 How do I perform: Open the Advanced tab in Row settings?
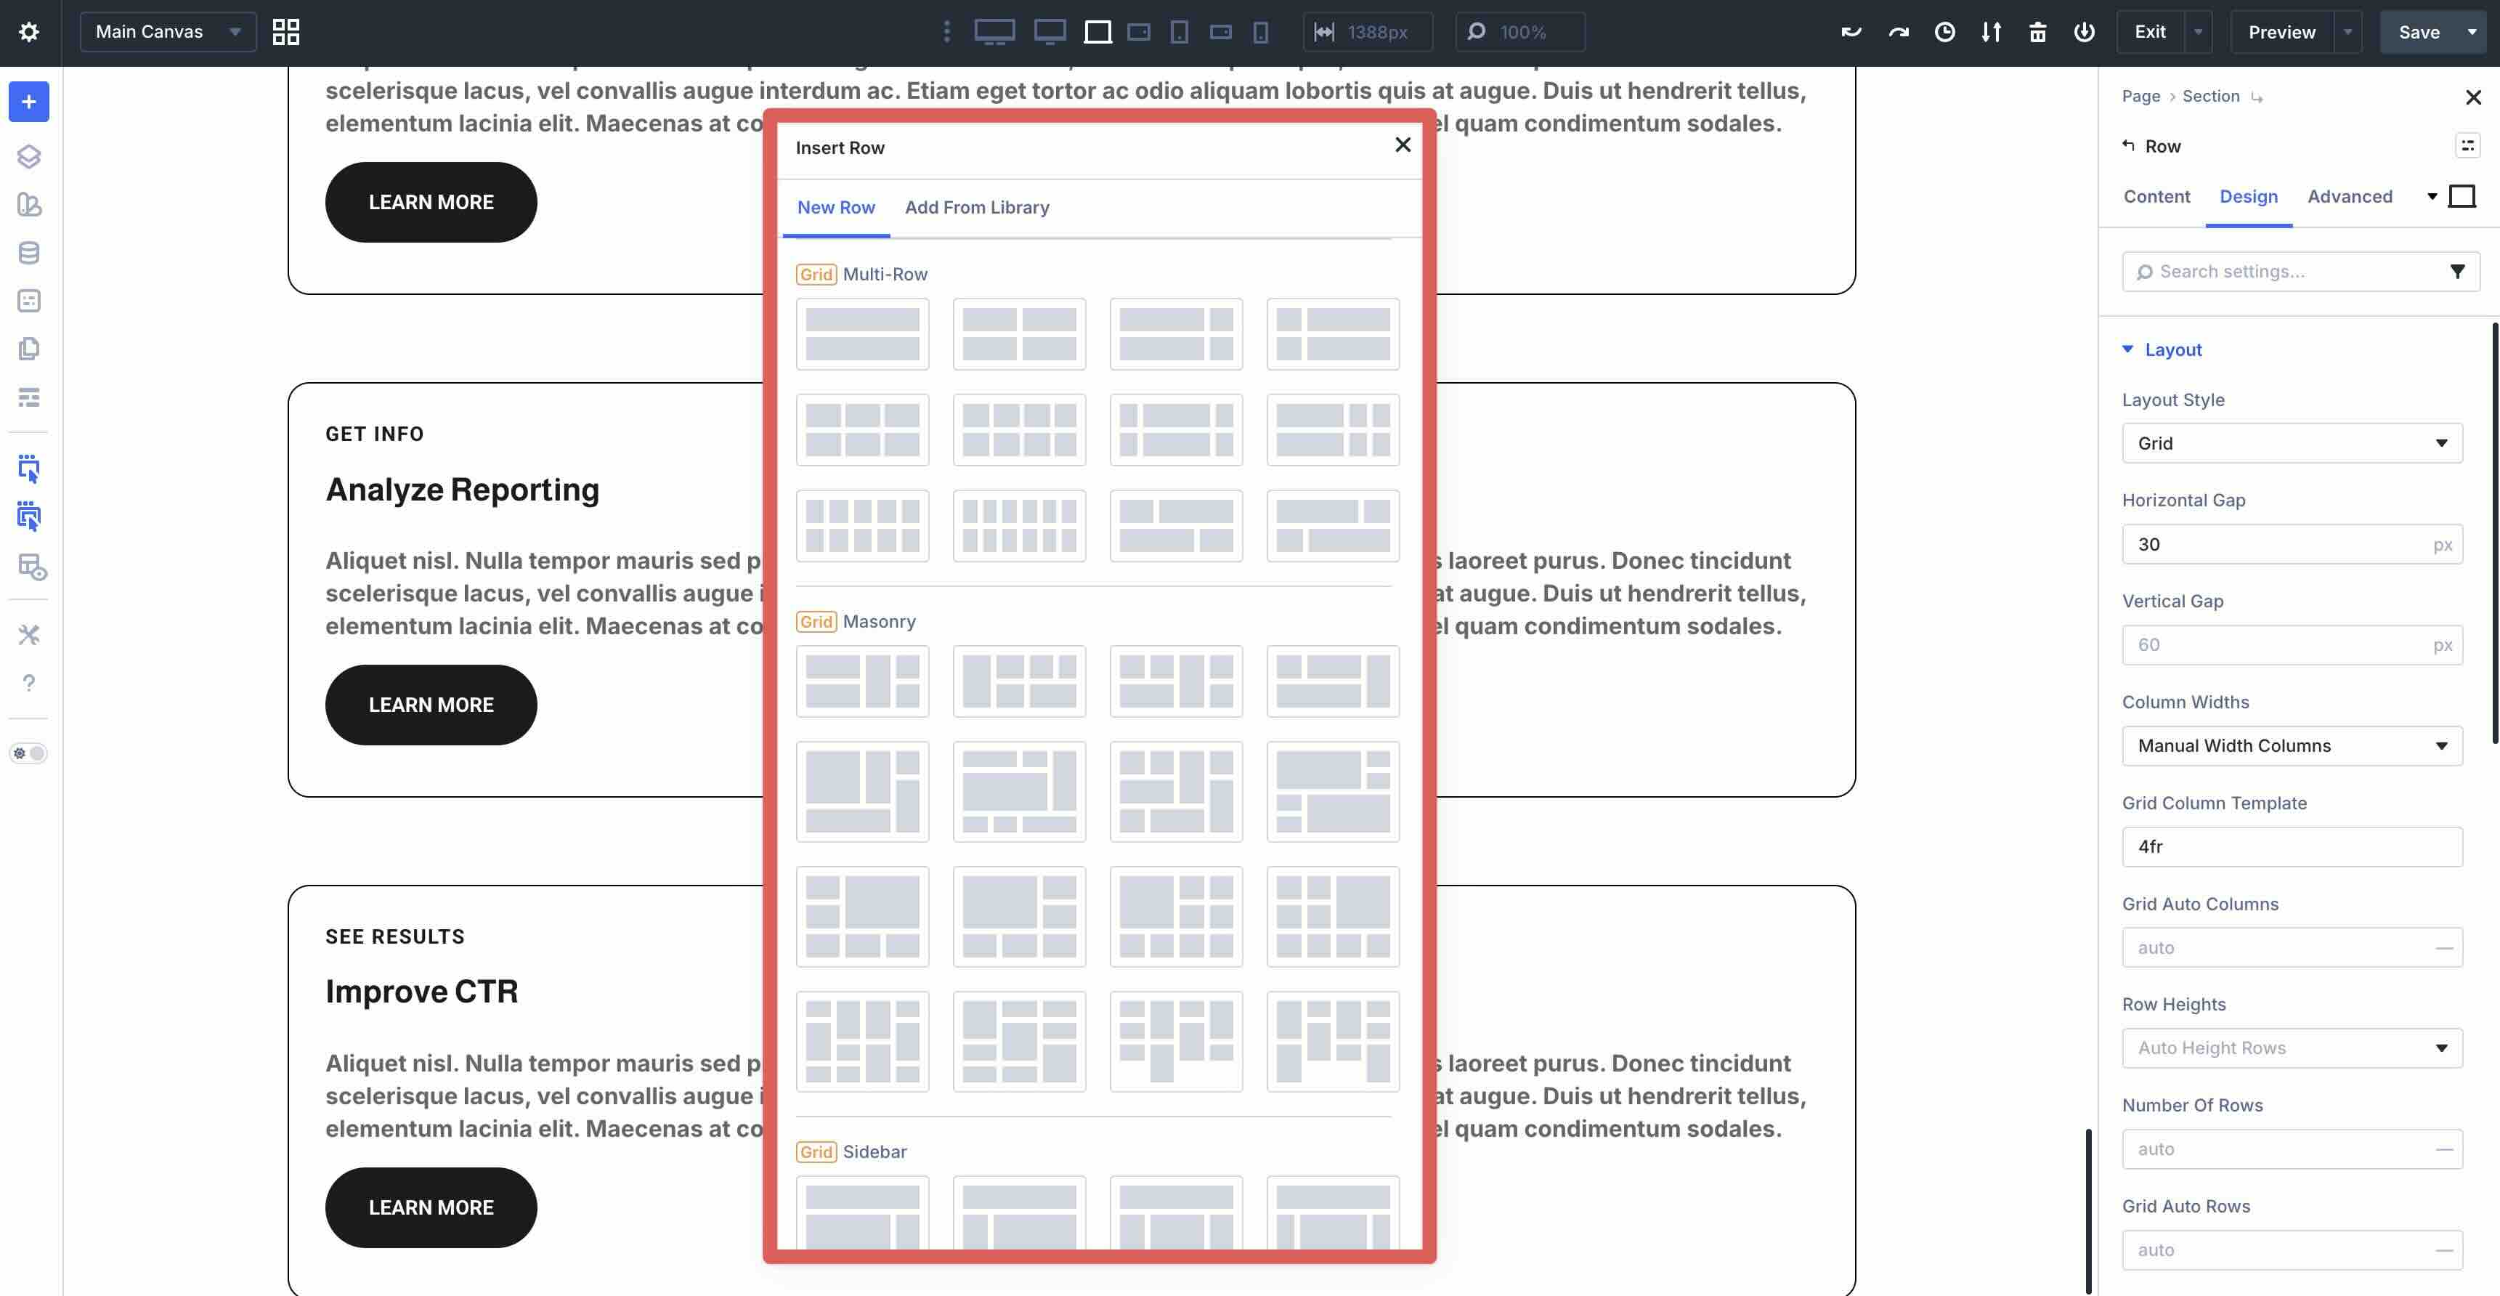coord(2350,196)
